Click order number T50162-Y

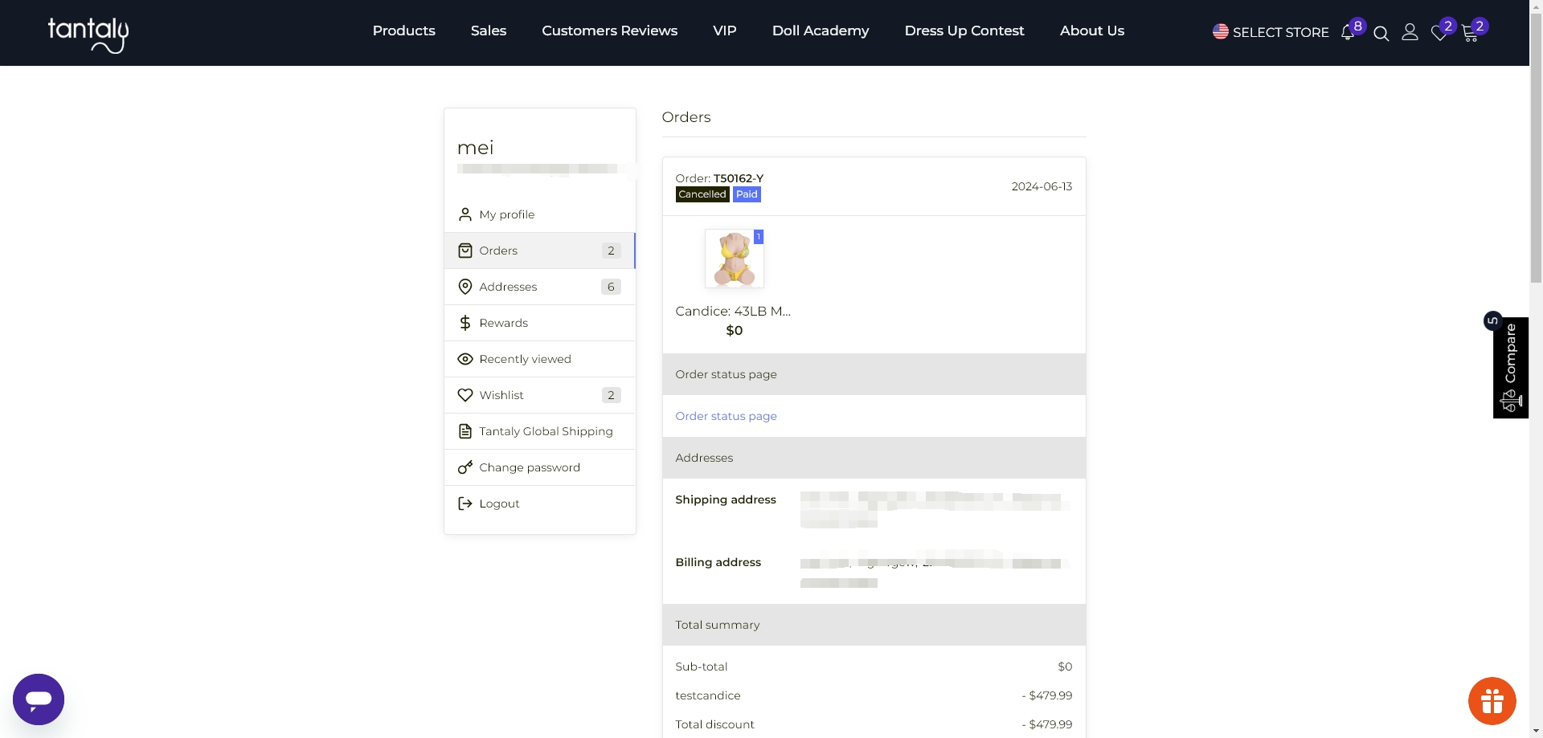tap(739, 178)
